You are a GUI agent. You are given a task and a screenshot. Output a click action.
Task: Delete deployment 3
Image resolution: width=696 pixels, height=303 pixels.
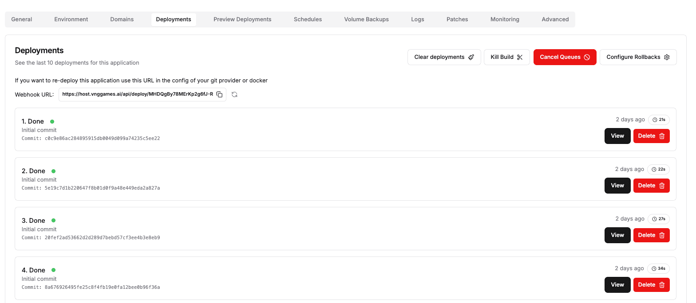coord(652,235)
